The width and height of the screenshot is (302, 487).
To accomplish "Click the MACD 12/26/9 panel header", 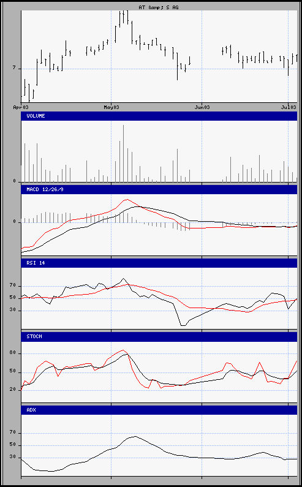I will (159, 189).
